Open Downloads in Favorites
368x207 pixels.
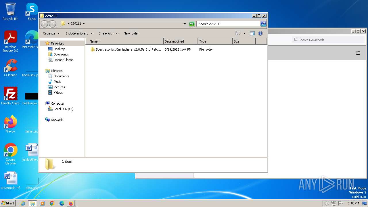(61, 54)
